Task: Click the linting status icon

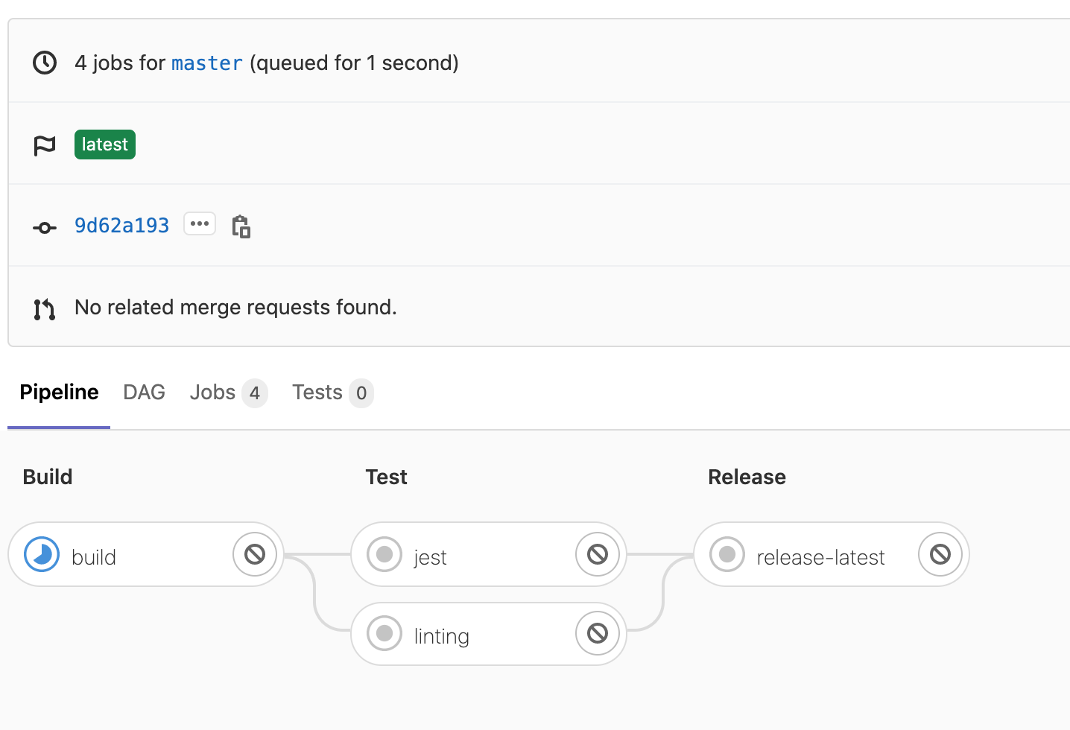Action: click(384, 634)
